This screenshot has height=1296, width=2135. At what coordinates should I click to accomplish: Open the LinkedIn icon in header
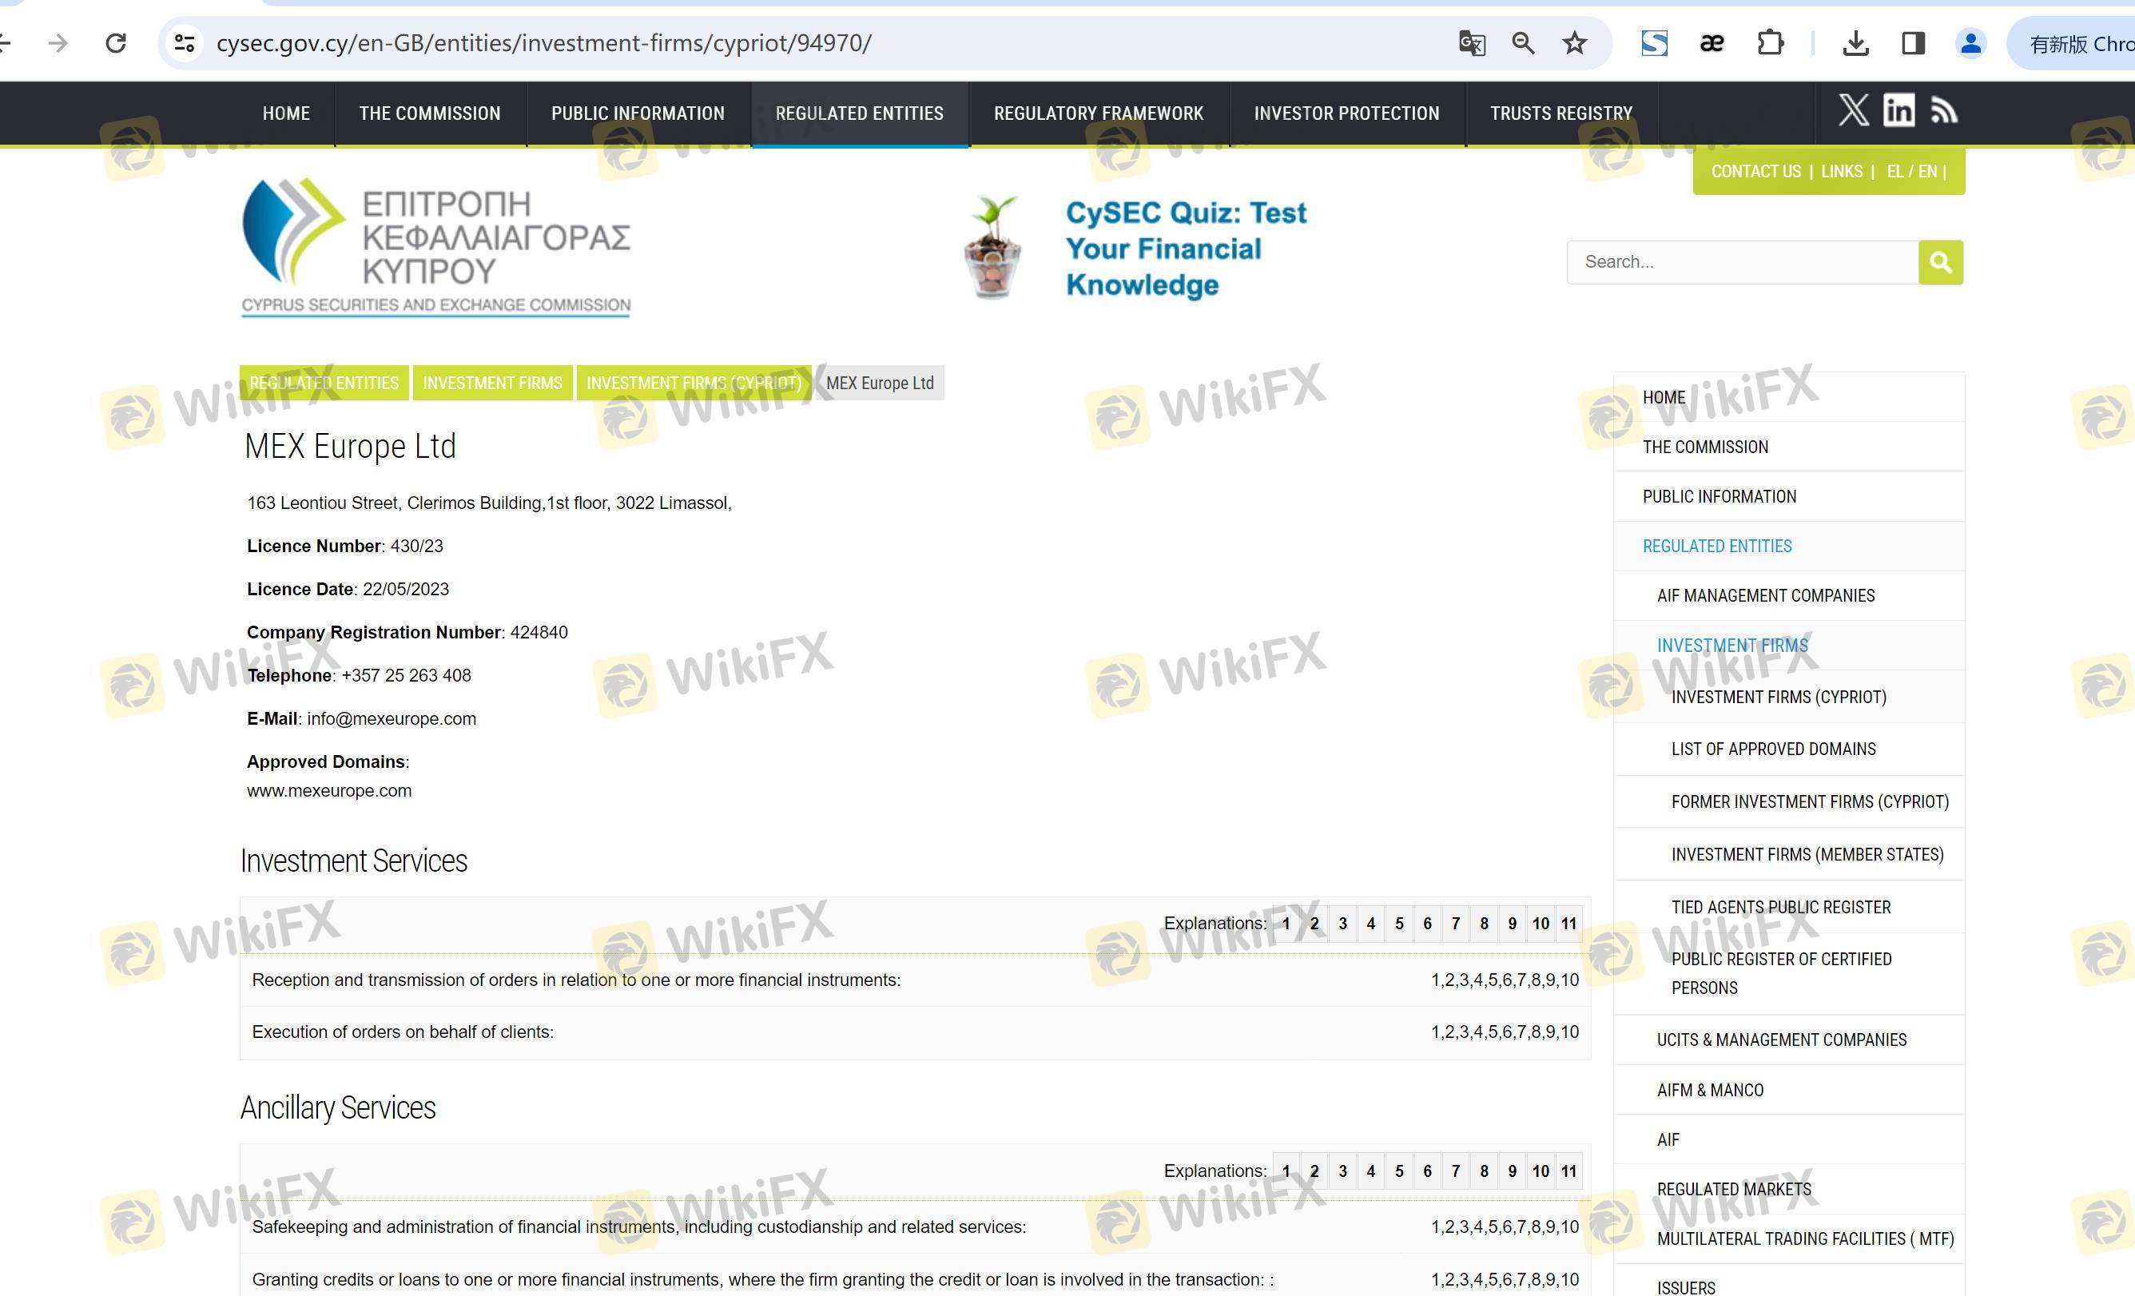1898,111
